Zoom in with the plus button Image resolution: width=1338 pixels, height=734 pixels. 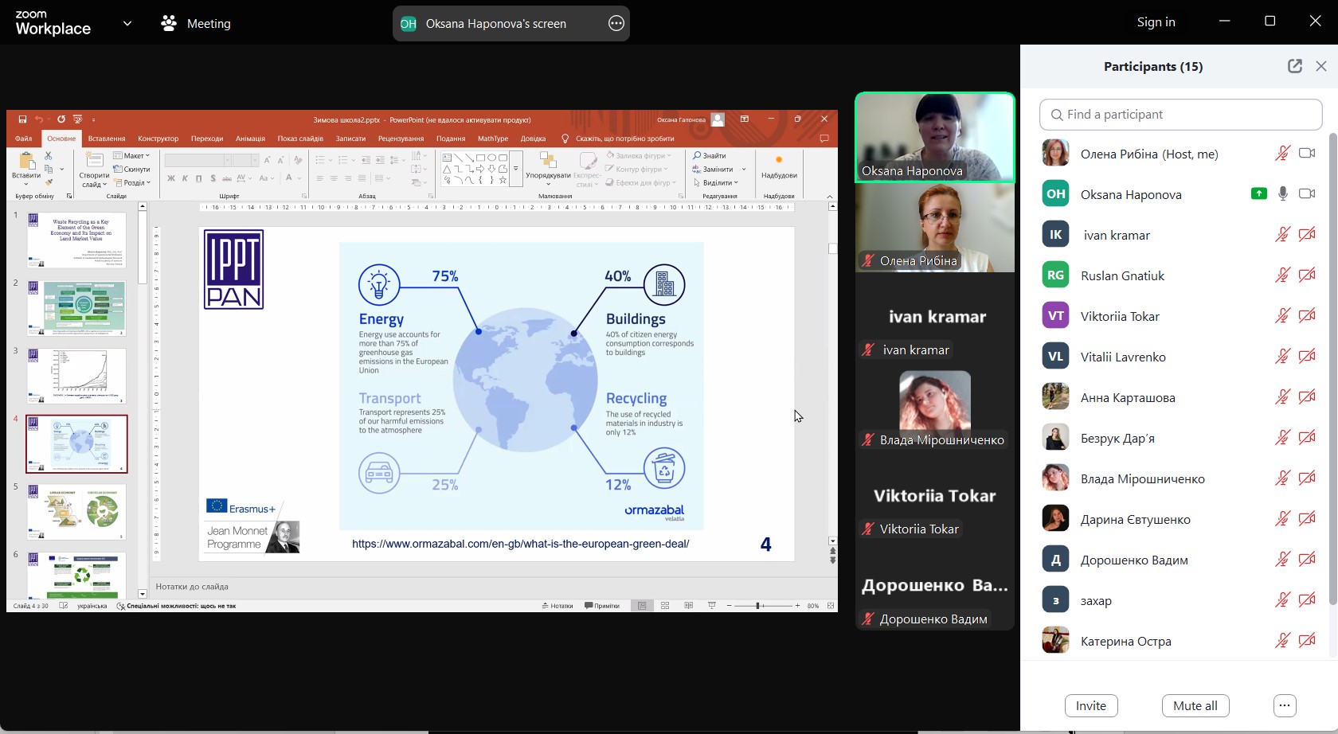coord(798,606)
